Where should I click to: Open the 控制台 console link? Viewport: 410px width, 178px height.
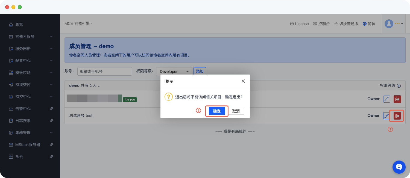(x=321, y=24)
